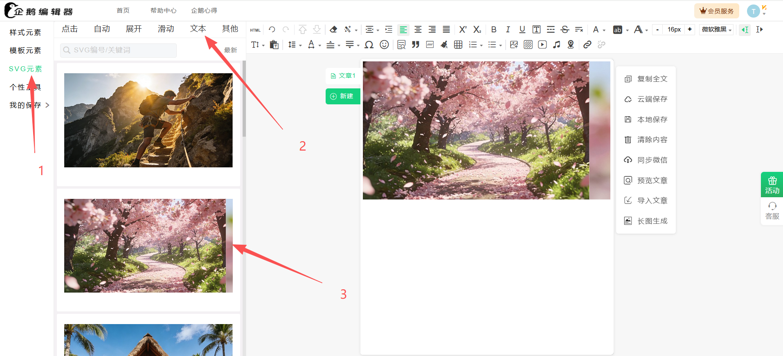Toggle bold formatting
This screenshot has width=783, height=356.
click(x=494, y=29)
